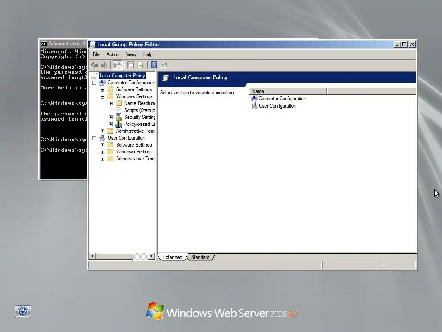Minimize the Local Group Policy Editor window
This screenshot has width=442, height=332.
coord(397,45)
